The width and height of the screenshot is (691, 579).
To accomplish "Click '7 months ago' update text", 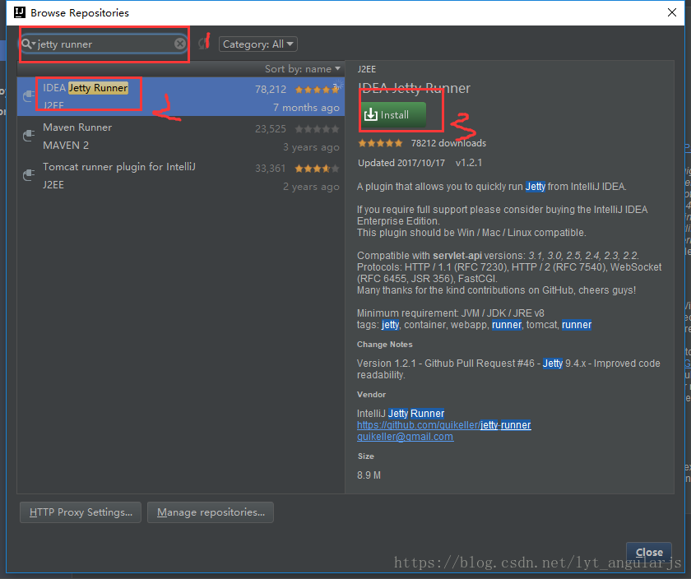I will pos(306,108).
